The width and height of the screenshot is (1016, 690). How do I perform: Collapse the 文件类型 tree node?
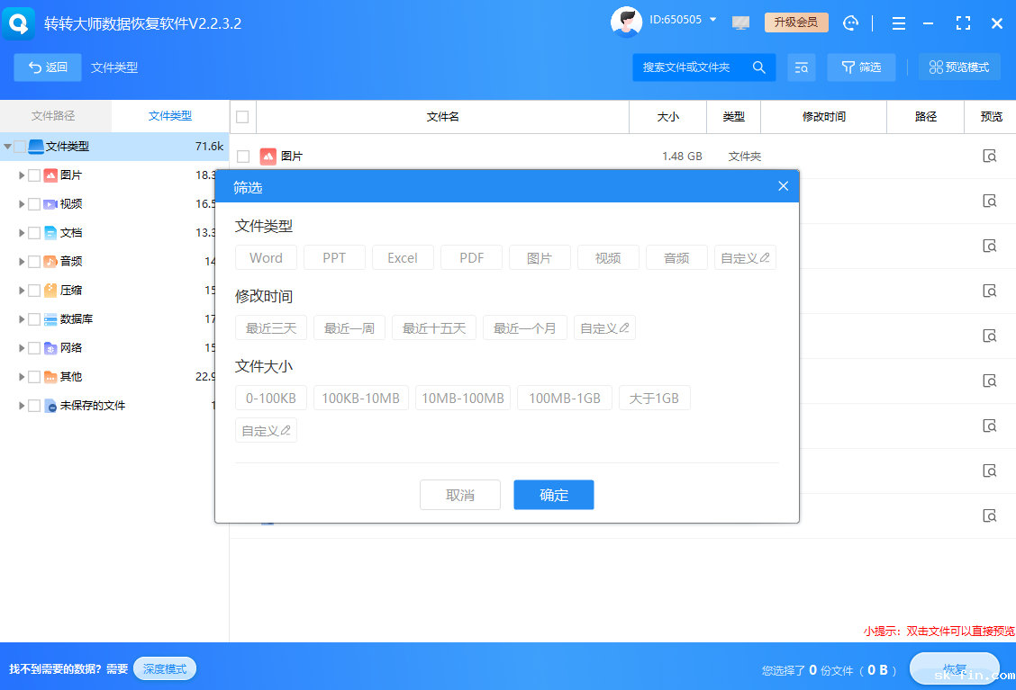click(x=6, y=145)
